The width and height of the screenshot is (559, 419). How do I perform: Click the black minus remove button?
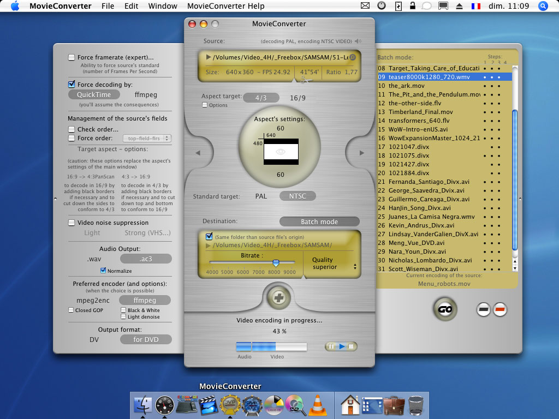(484, 309)
